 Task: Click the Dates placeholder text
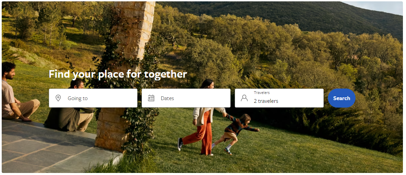167,98
